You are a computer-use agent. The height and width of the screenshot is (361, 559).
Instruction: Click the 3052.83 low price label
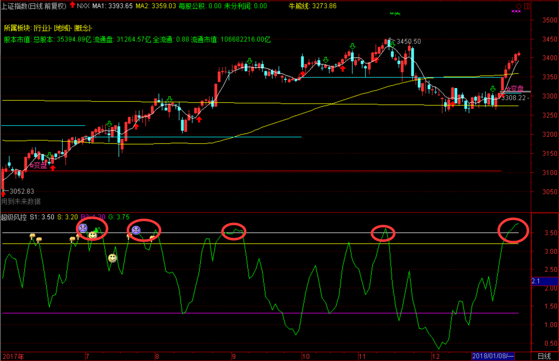coord(22,191)
